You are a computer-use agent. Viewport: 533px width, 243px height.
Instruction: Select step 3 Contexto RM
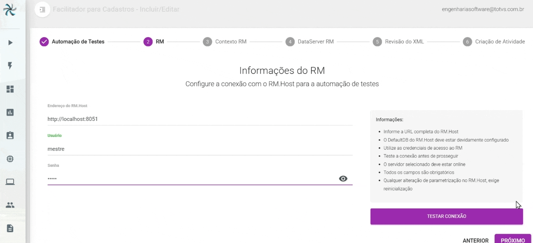coord(225,42)
